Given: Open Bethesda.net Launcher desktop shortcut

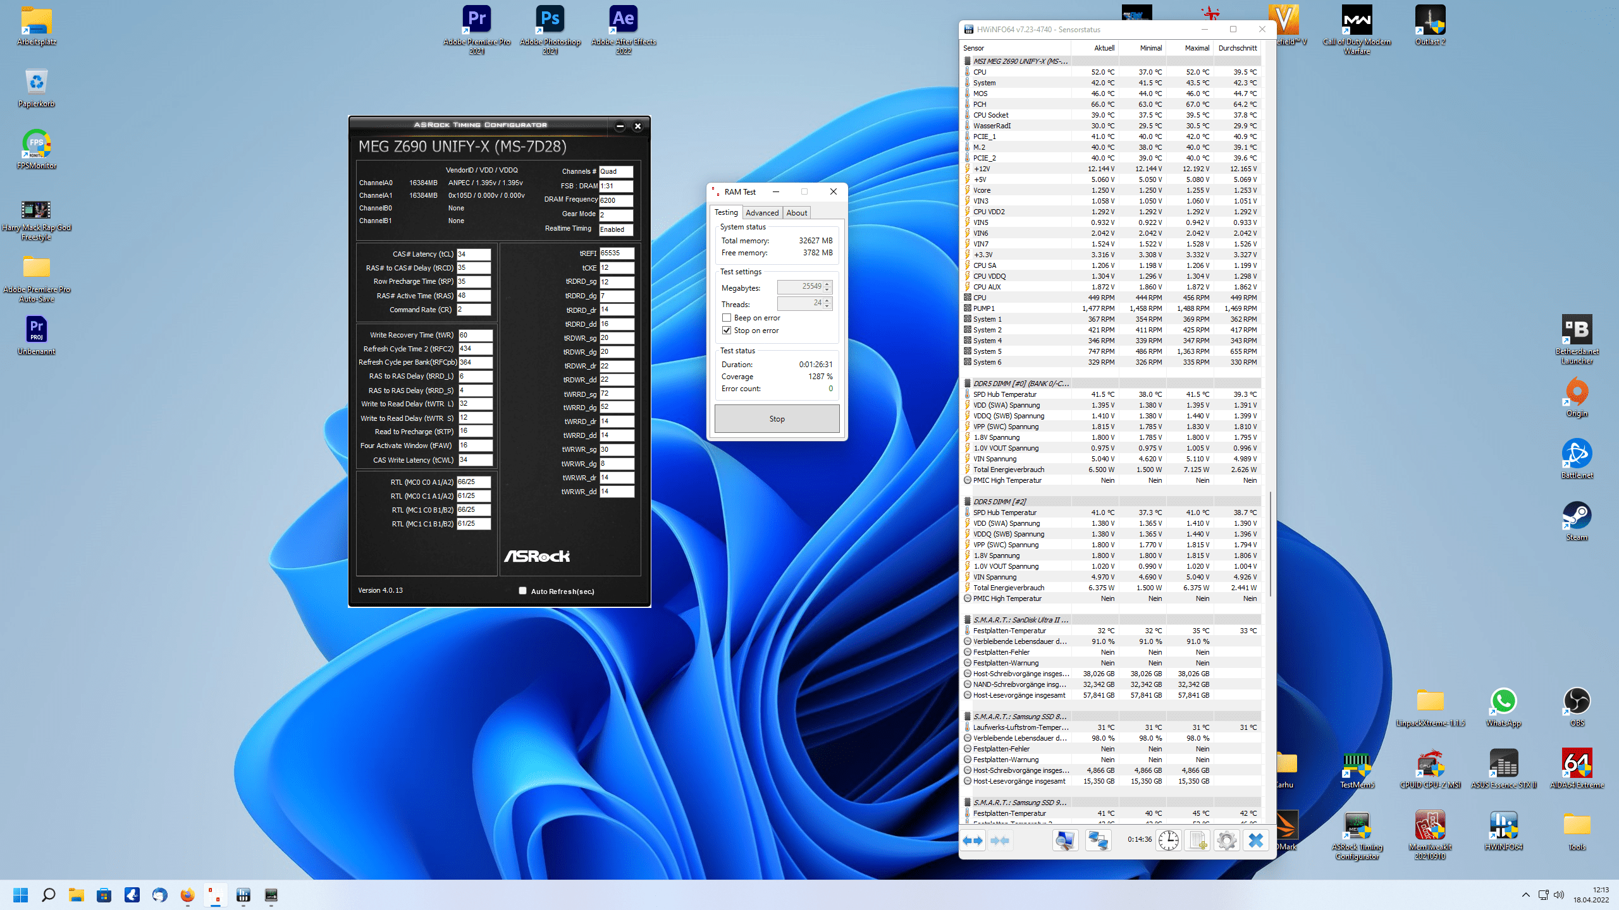Looking at the screenshot, I should tap(1577, 339).
